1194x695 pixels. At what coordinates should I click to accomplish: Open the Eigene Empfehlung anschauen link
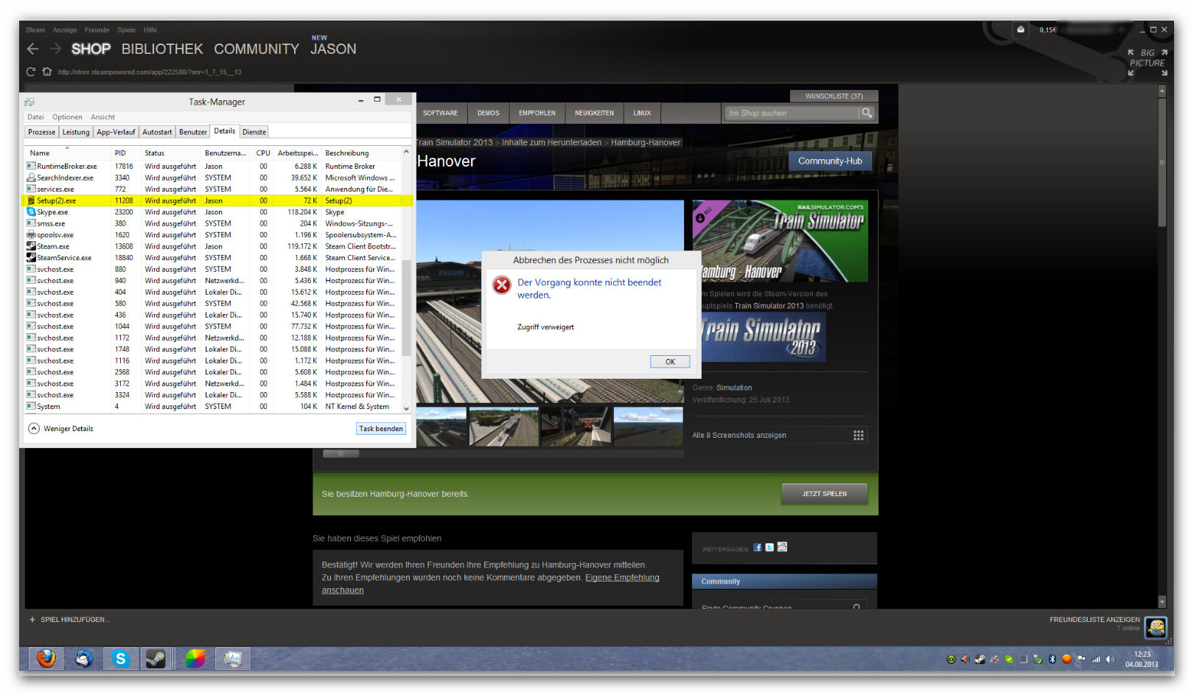coord(490,584)
